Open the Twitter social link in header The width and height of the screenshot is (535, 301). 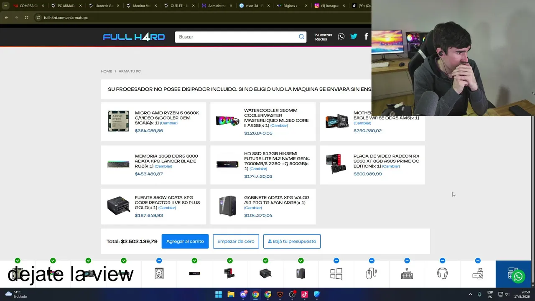click(354, 36)
